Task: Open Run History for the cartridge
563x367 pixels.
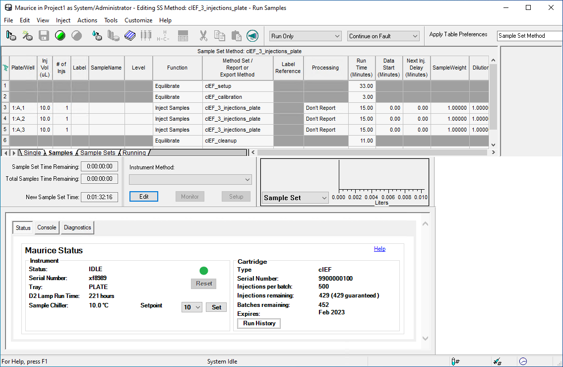Action: tap(259, 323)
